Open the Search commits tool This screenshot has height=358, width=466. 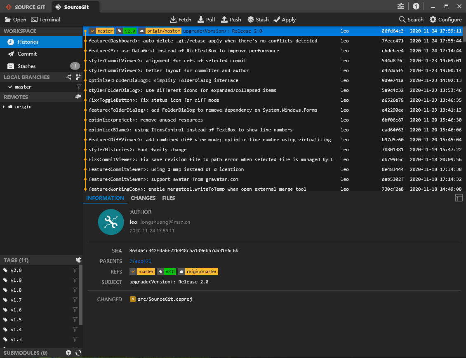tap(411, 20)
